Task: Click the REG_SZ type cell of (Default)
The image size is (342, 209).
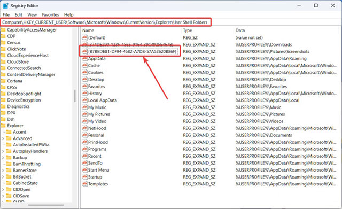Action: coord(190,37)
